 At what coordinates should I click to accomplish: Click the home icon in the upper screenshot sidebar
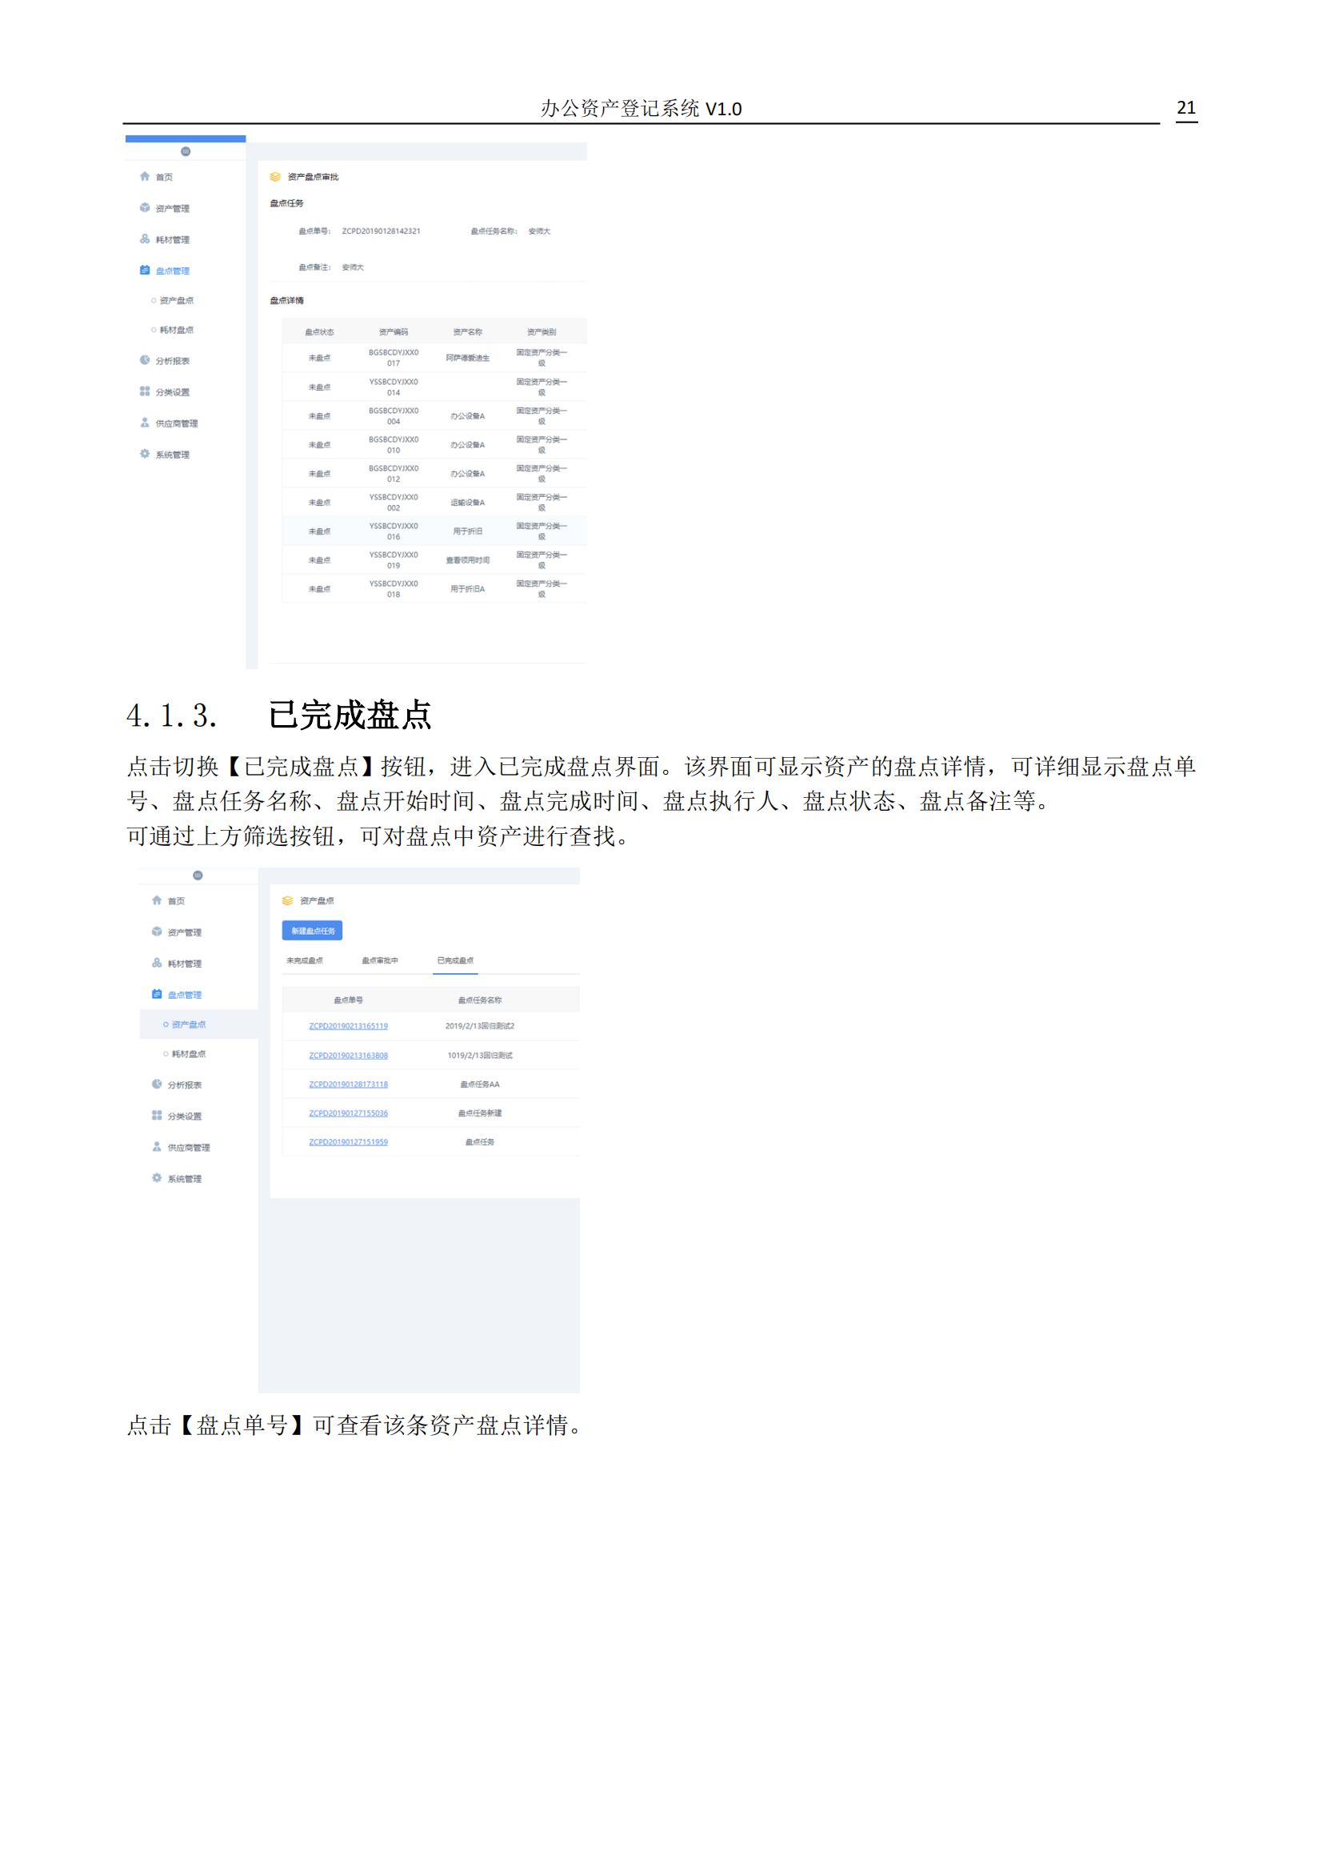tap(144, 176)
